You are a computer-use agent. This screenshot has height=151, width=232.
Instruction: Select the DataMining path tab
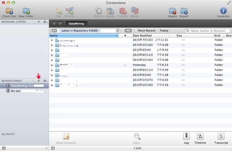[76, 24]
